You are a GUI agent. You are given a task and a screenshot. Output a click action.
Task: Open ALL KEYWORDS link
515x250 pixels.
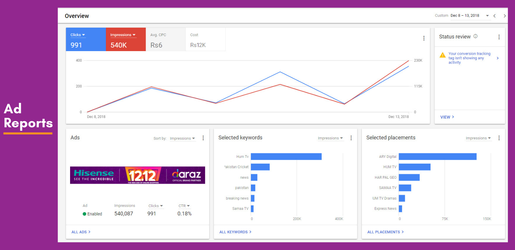tap(235, 232)
